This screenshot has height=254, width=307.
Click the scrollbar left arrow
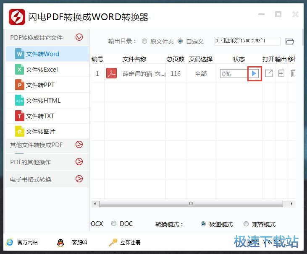pyautogui.click(x=95, y=204)
